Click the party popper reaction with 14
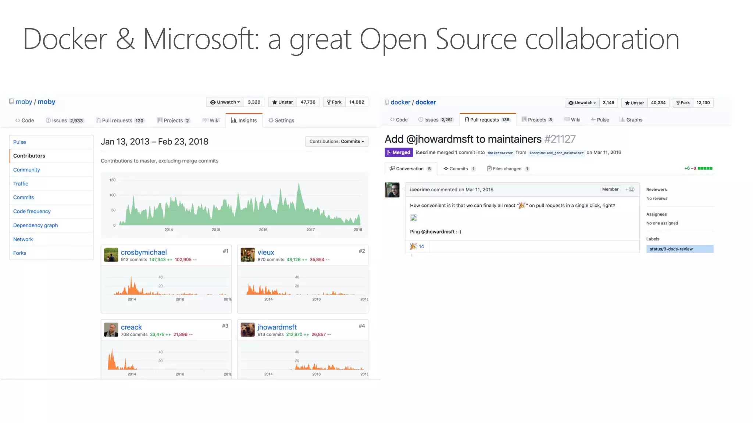Screen dimensions: 753x423 point(417,246)
